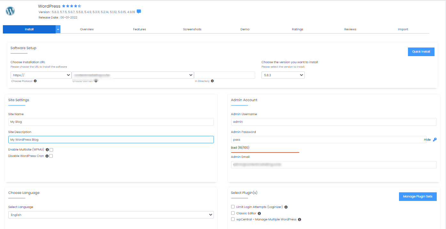Screen dimensions: 446x229
Task: Click the Quick Install button
Action: point(421,52)
